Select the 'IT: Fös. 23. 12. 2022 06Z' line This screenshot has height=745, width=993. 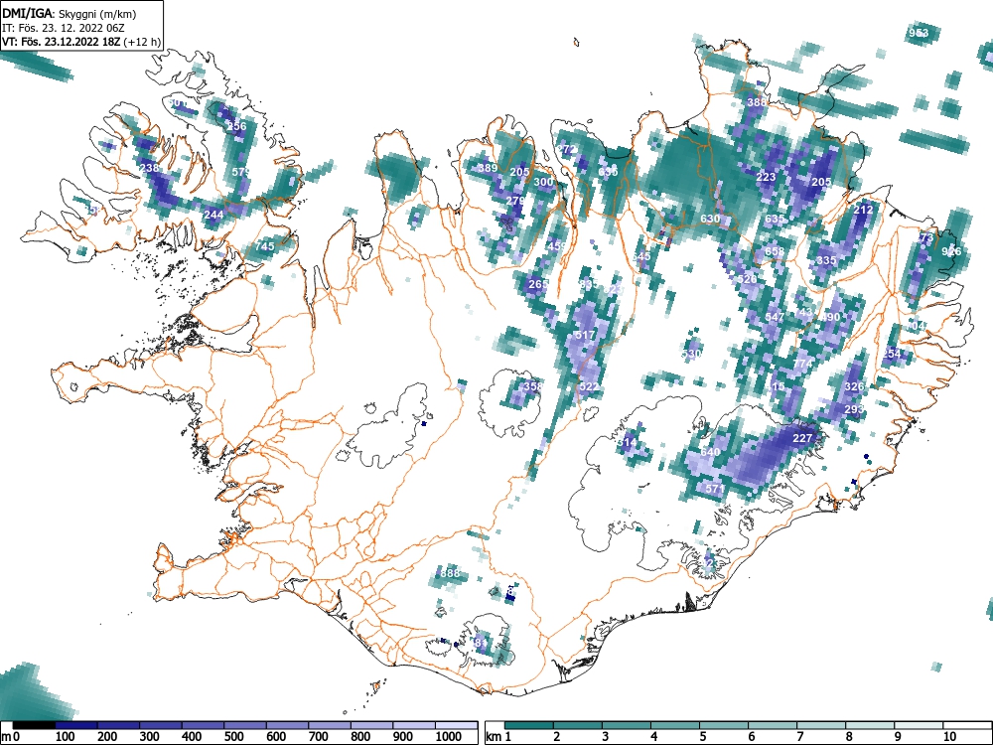[x=64, y=28]
